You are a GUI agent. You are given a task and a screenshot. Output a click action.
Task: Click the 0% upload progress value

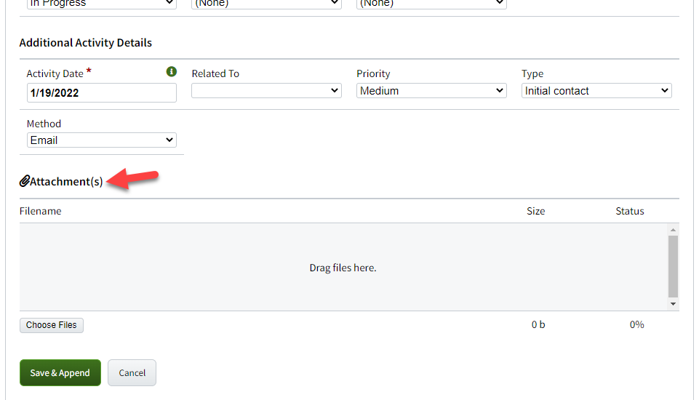pos(636,324)
